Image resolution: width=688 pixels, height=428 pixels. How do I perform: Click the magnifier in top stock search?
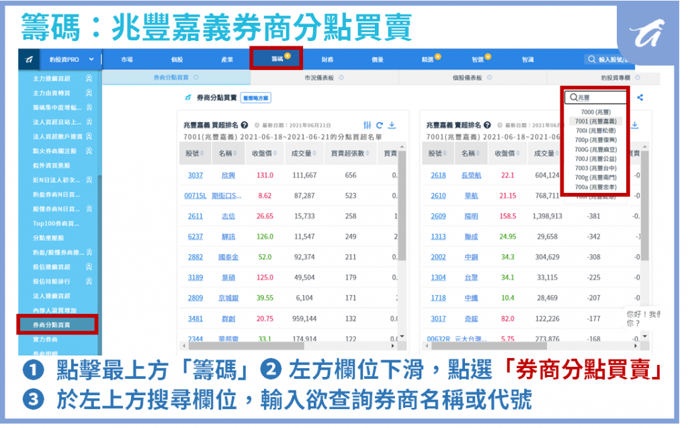click(x=591, y=59)
